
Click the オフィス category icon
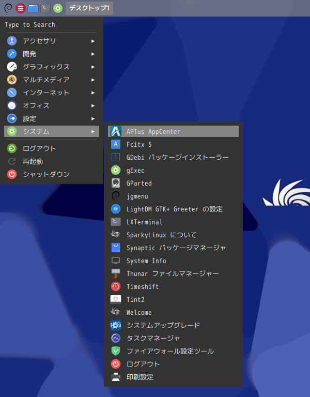pos(12,105)
